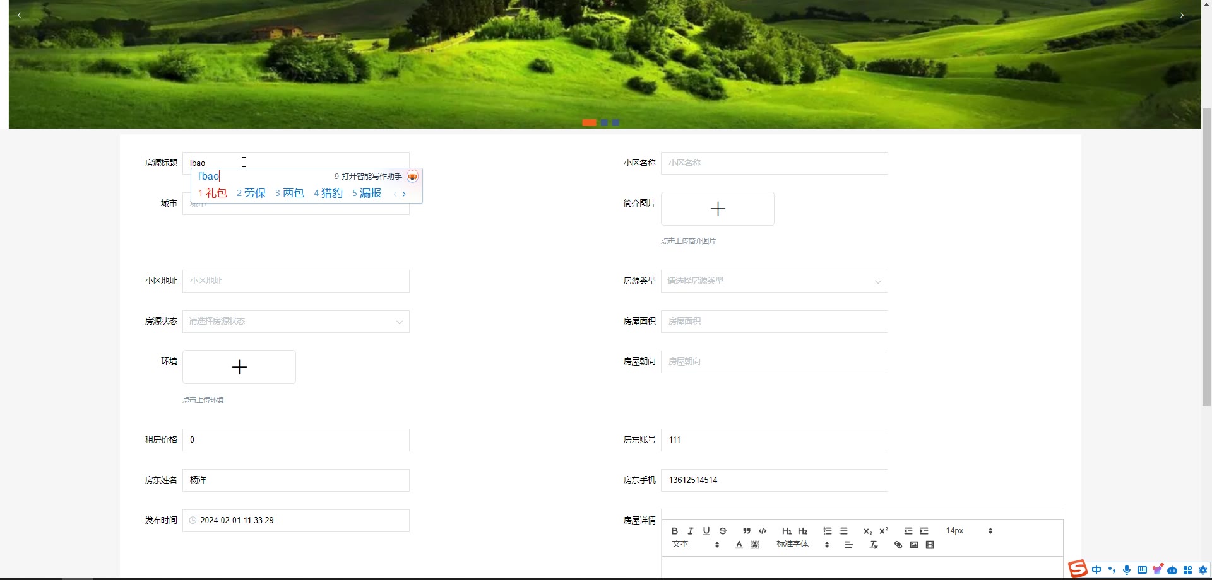This screenshot has height=580, width=1212.
Task: Toggle italic formatting in the editor
Action: click(690, 531)
